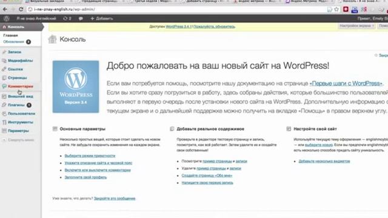Click the media icon next to Медиафайлы
388x218 pixels.
(4, 61)
